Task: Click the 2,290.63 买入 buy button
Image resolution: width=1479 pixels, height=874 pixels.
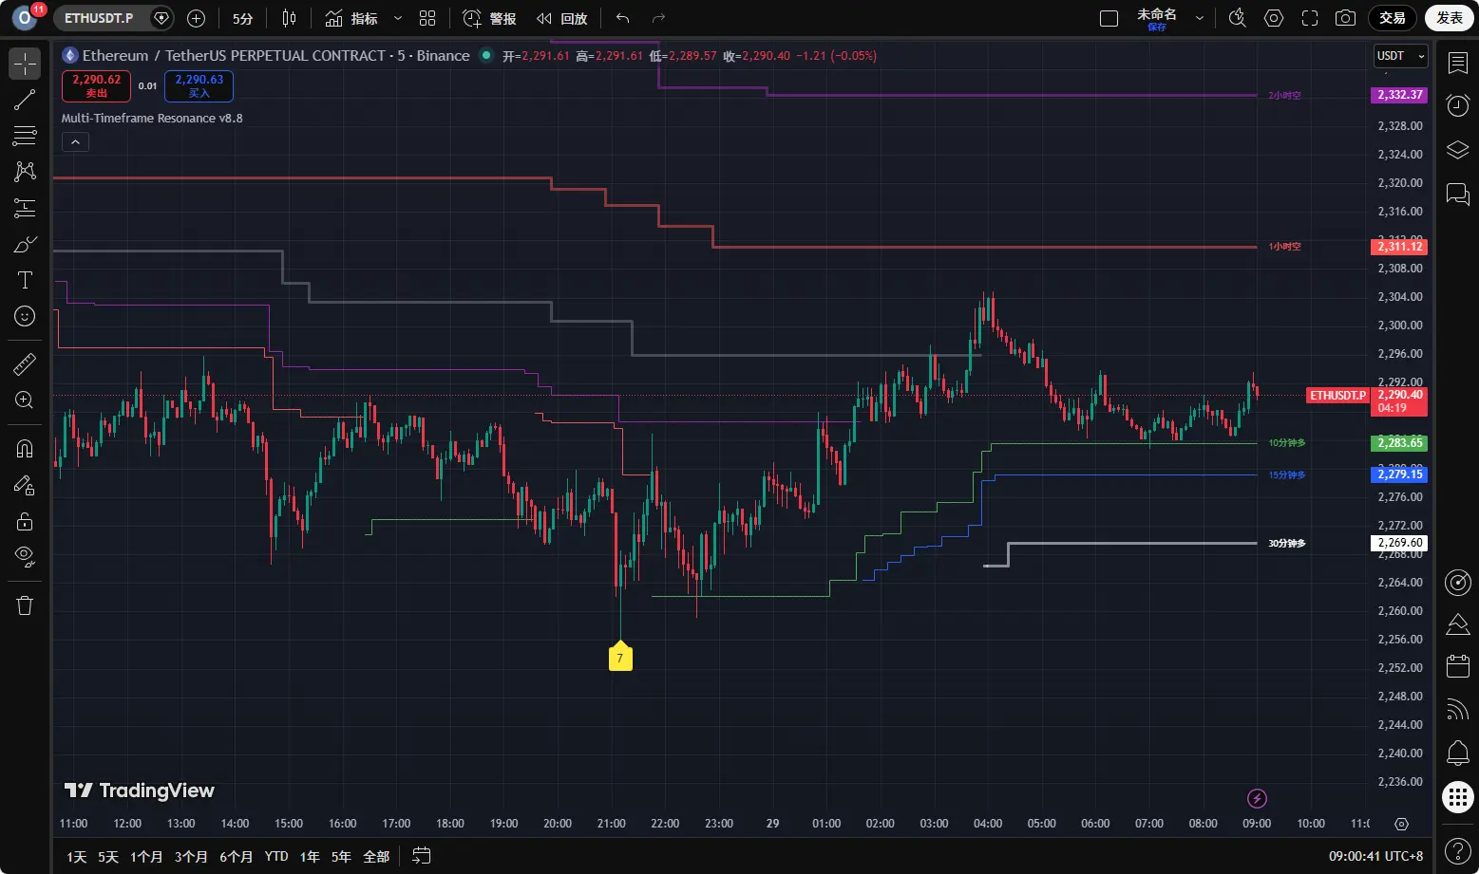Action: pyautogui.click(x=199, y=85)
